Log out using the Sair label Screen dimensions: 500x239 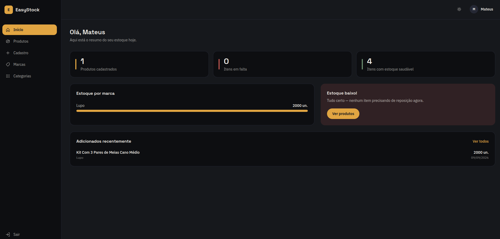click(x=17, y=235)
